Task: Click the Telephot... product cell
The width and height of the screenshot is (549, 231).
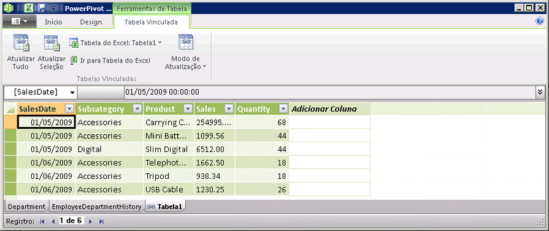Action: (169, 162)
